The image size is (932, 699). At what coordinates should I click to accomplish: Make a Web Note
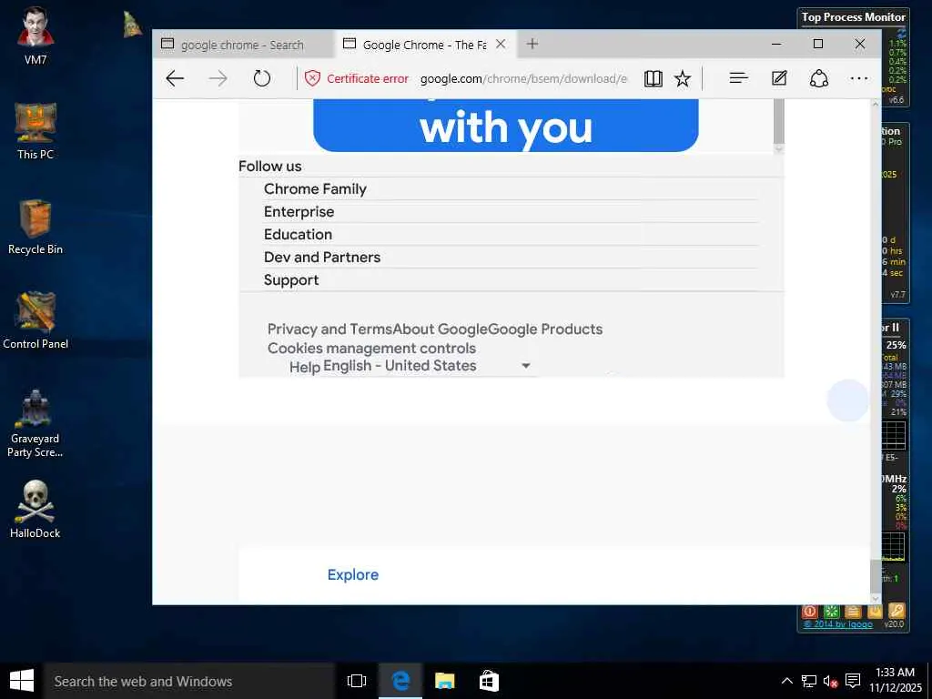point(779,78)
